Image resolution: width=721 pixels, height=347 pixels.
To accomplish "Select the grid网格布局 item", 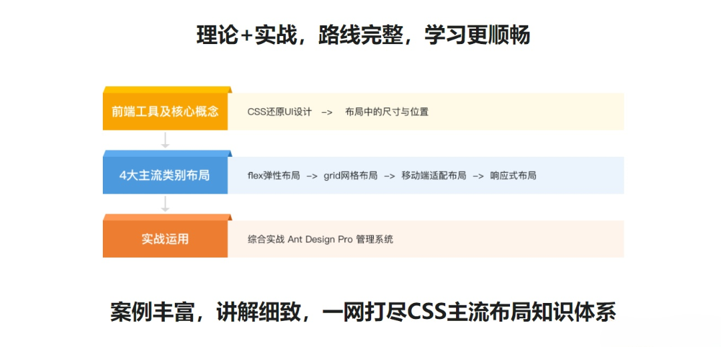I will click(x=350, y=176).
